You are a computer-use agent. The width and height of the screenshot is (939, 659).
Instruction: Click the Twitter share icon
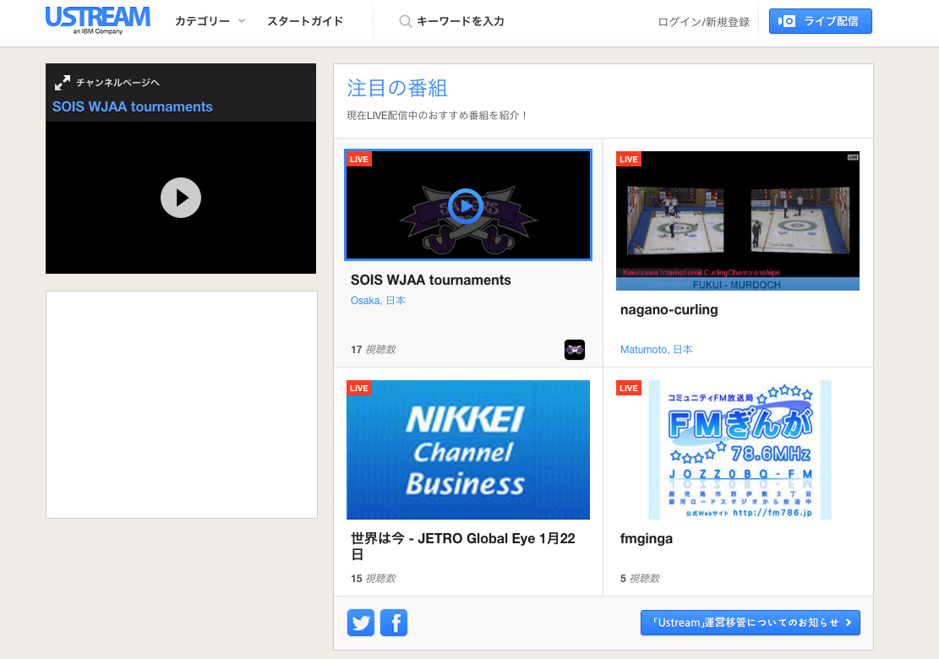[x=361, y=623]
